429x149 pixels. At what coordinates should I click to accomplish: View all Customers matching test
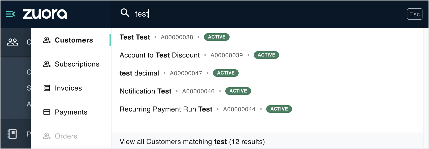[x=192, y=141]
